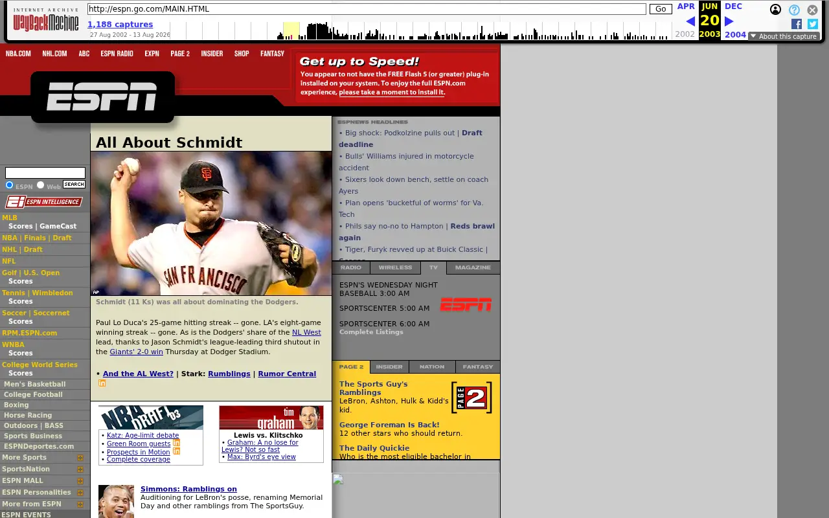The width and height of the screenshot is (829, 518).
Task: Switch to the WIRELESS tab
Action: (x=395, y=267)
